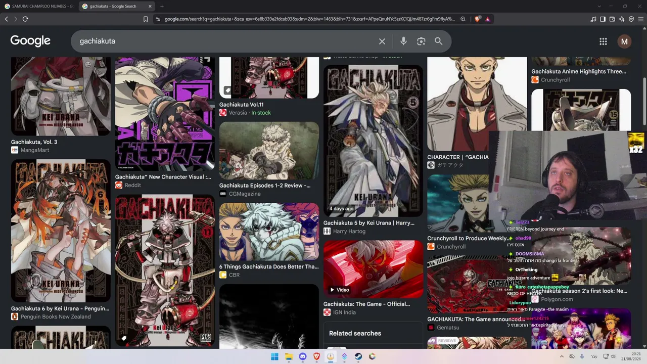647x364 pixels.
Task: Open Gachiakuta: The Game - Official link
Action: 367,304
